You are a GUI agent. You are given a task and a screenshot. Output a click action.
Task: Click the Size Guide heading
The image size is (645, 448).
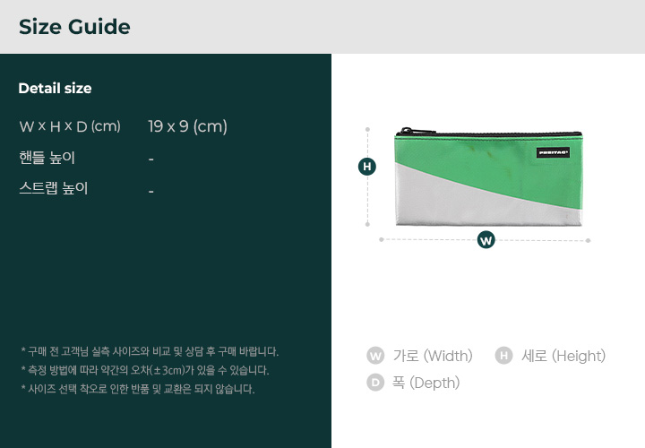[x=74, y=27]
